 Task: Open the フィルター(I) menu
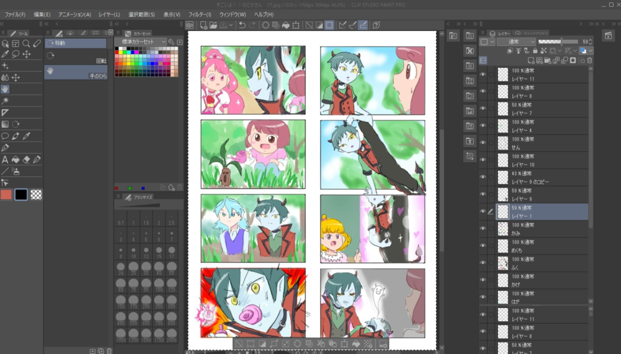pyautogui.click(x=200, y=14)
